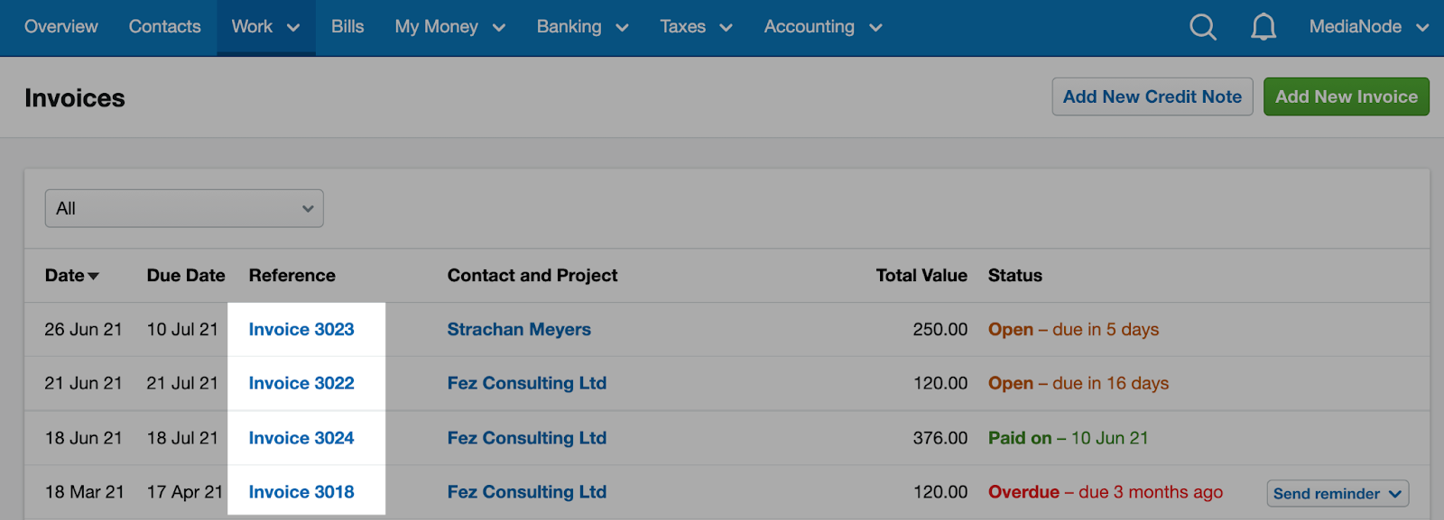Open the Work dropdown menu

pos(265,27)
